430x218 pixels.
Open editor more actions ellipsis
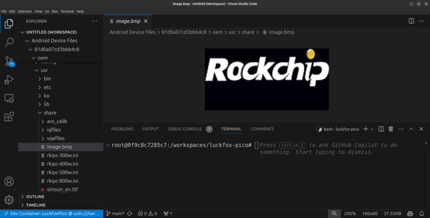pos(421,21)
